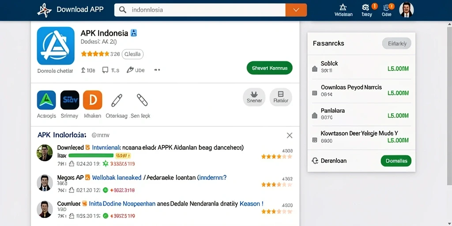This screenshot has width=452, height=226.
Task: Click the star logo beside Download APP
Action: [45, 10]
